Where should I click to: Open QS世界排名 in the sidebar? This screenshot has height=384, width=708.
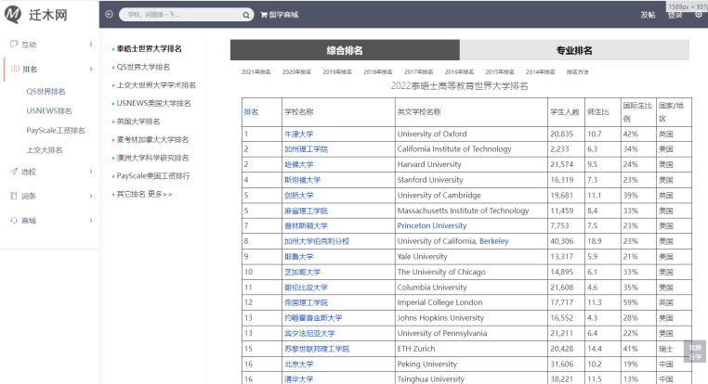coord(46,92)
